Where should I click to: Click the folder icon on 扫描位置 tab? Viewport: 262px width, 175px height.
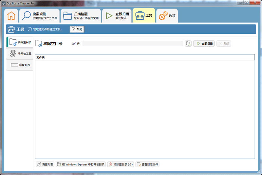click(67, 16)
